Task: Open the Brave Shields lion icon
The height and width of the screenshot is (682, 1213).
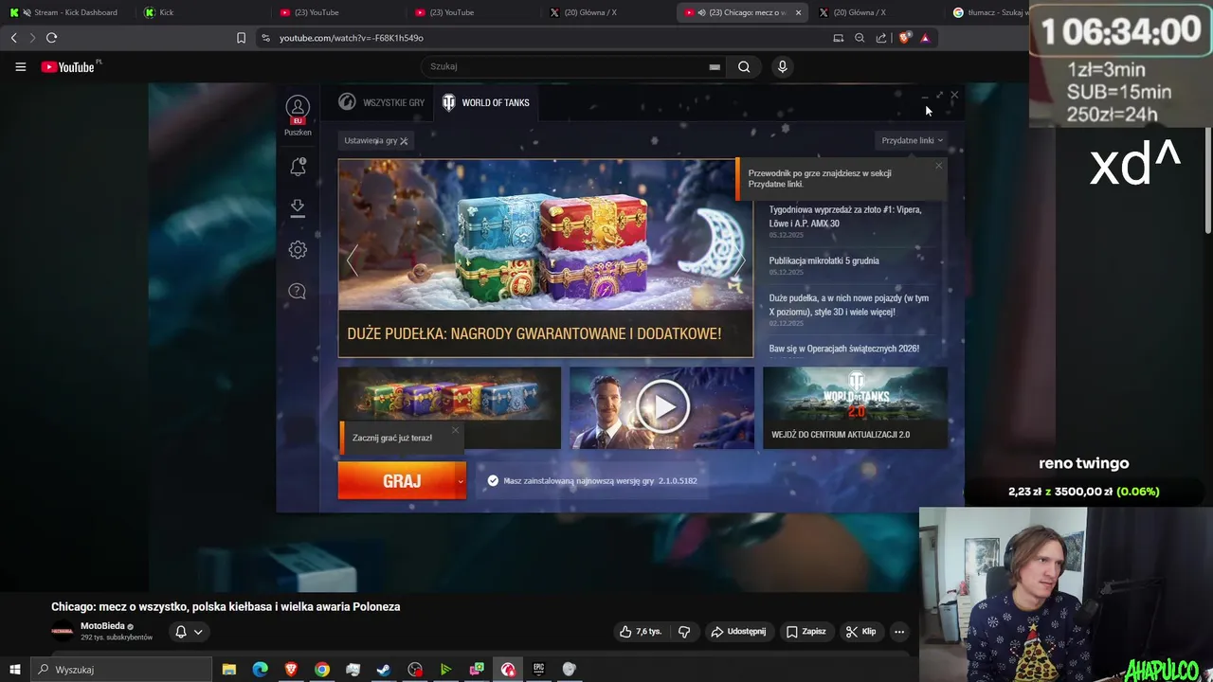Action: click(x=904, y=38)
